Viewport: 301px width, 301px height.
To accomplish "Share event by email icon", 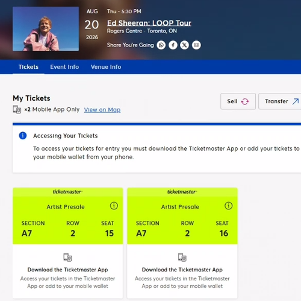I will [x=196, y=45].
